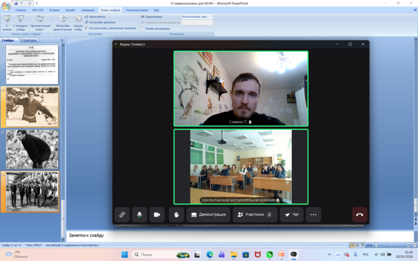The image size is (418, 261).
Task: Click the Демонстрация button
Action: (x=208, y=215)
